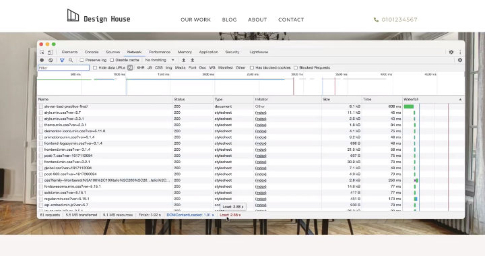The image size is (485, 256).
Task: Click the Waterfall sort arrow
Action: (460, 100)
